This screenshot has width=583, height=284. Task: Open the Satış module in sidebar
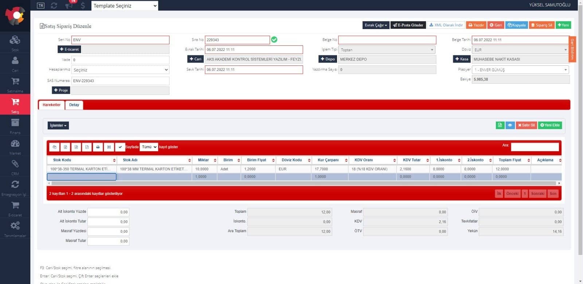tap(15, 105)
